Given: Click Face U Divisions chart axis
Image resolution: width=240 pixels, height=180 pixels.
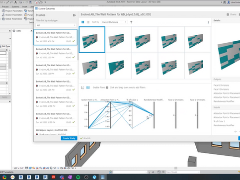Looking at the screenshot, I should tap(176, 115).
